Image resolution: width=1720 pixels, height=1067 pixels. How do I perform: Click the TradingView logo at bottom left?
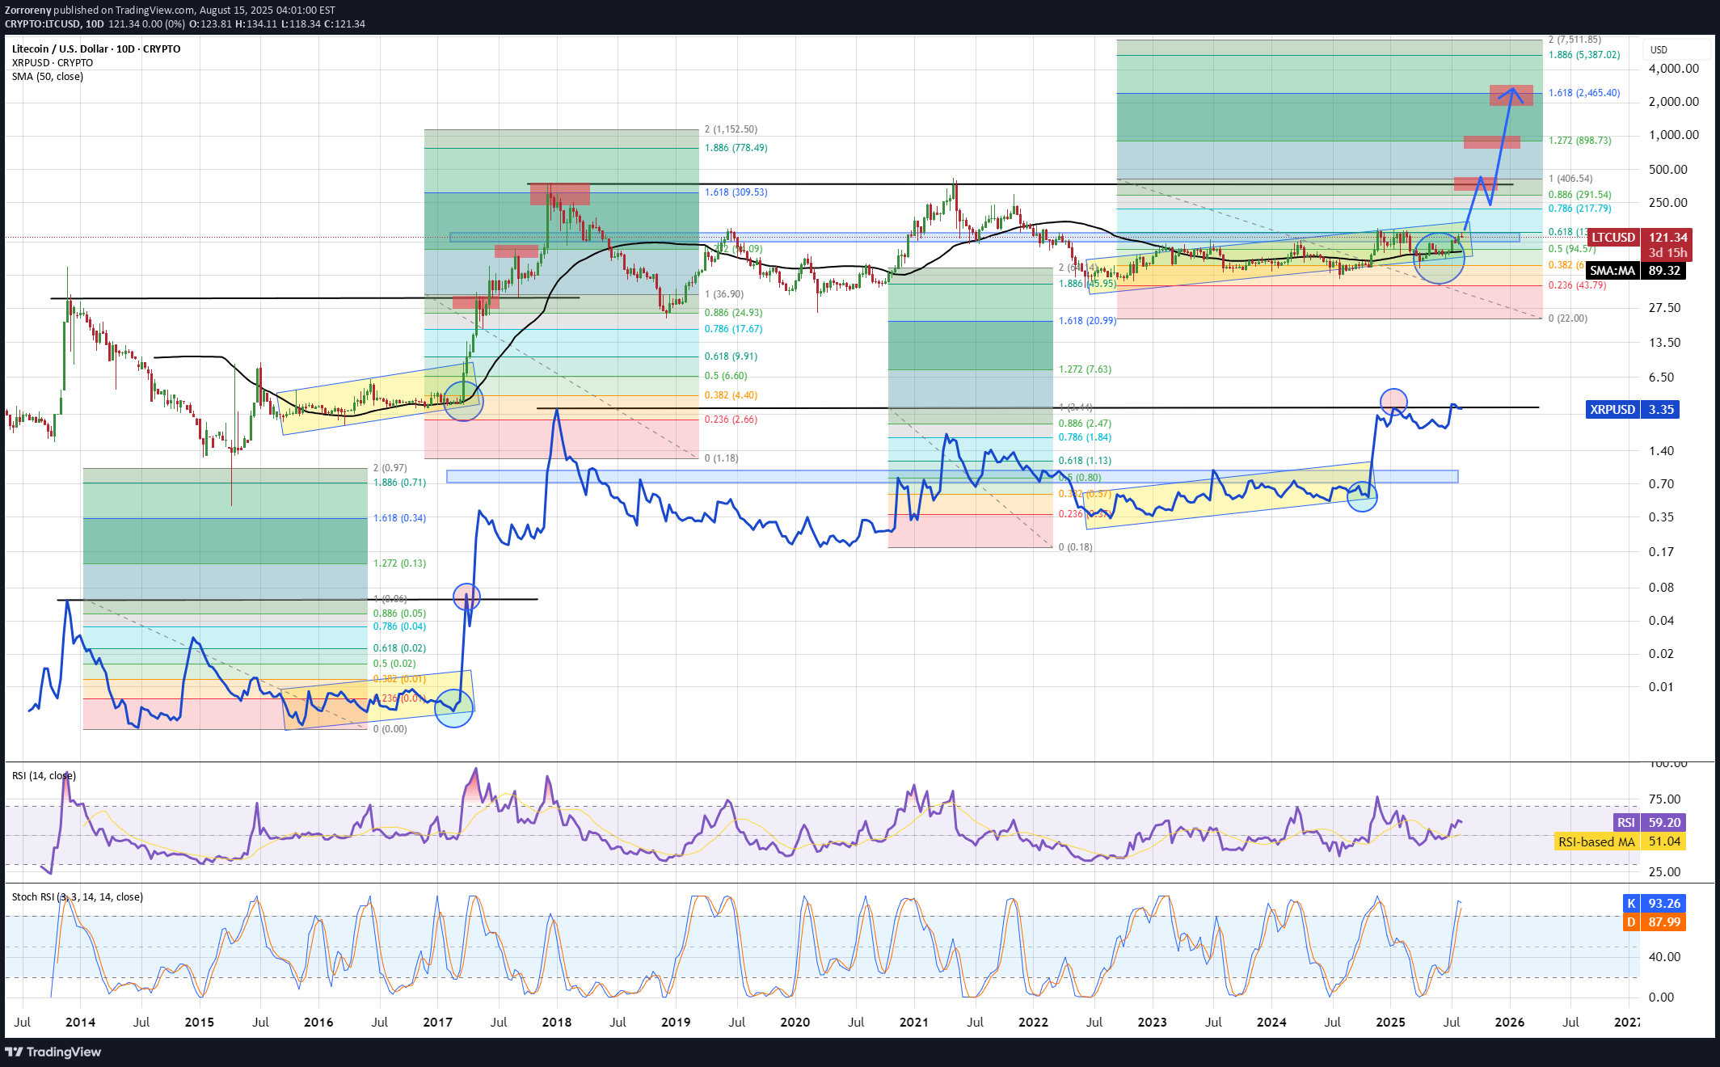[x=53, y=1052]
